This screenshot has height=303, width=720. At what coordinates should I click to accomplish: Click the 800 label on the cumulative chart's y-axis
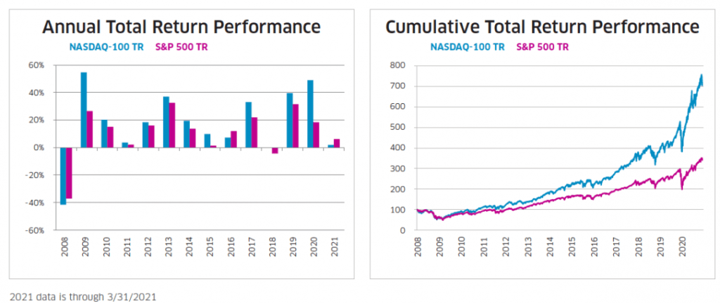399,65
